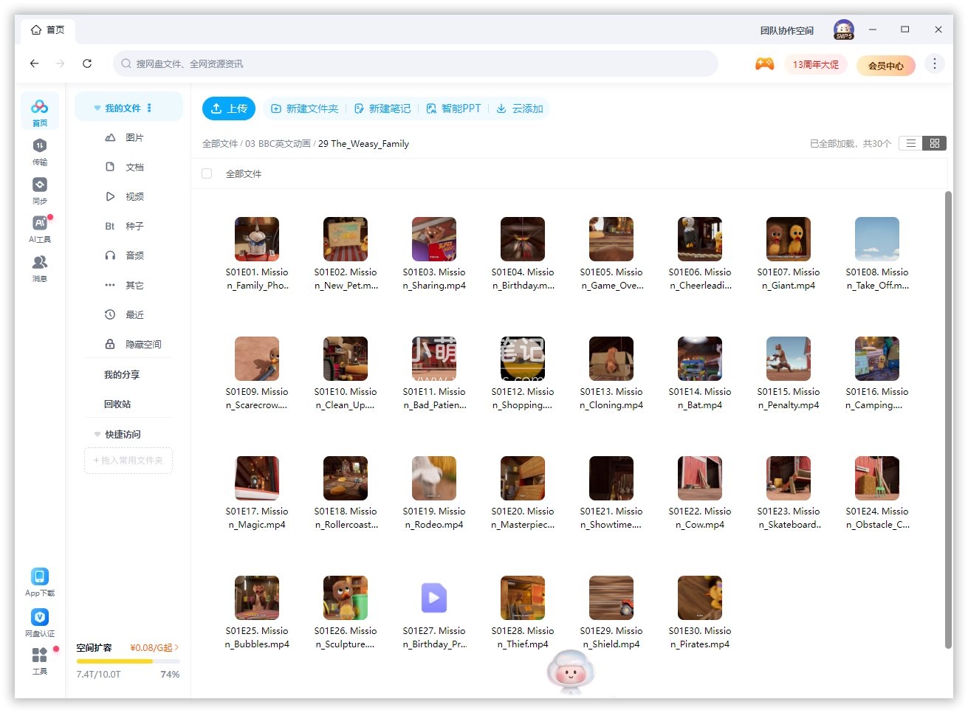Collapse the 快捷访问 section arrow

[97, 435]
